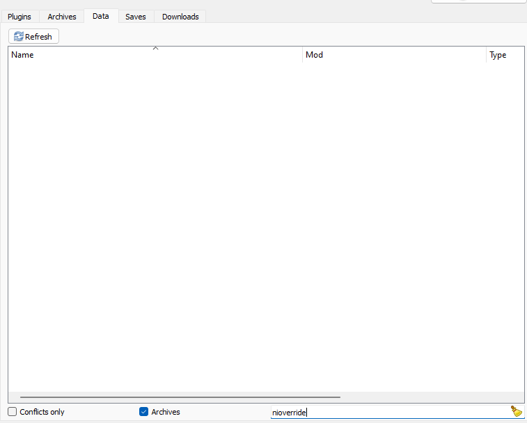Enable the Conflicts only checkbox
The image size is (527, 423).
pyautogui.click(x=12, y=412)
